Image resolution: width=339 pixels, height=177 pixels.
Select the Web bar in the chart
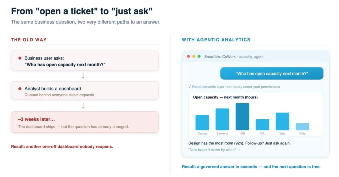click(282, 121)
